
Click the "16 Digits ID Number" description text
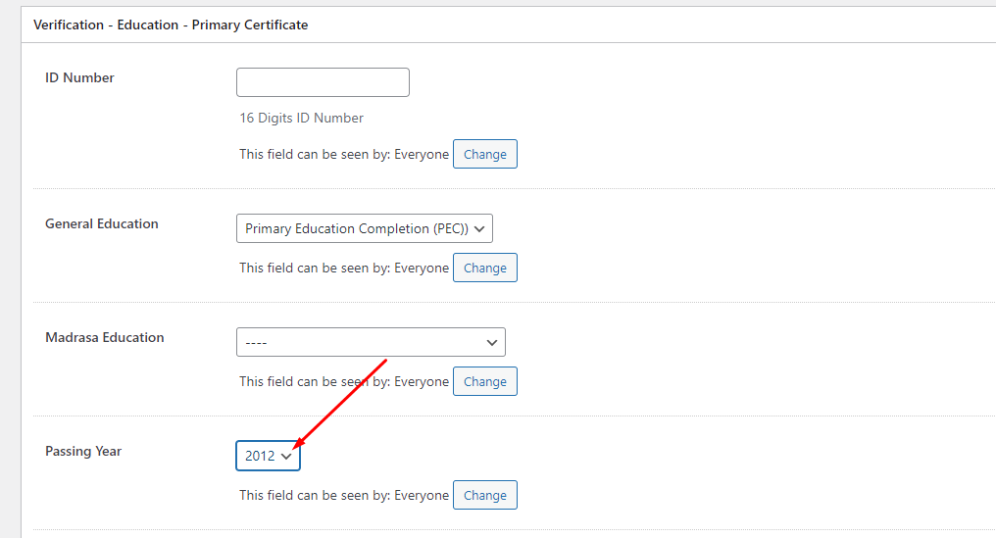point(301,118)
